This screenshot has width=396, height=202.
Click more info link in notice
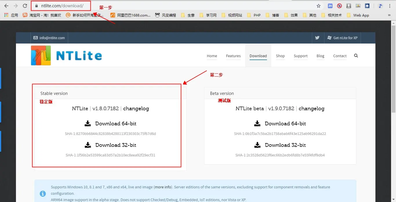(163, 187)
